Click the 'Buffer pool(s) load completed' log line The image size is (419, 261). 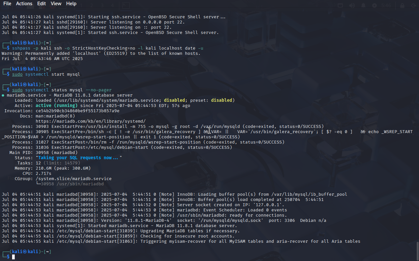point(163,199)
